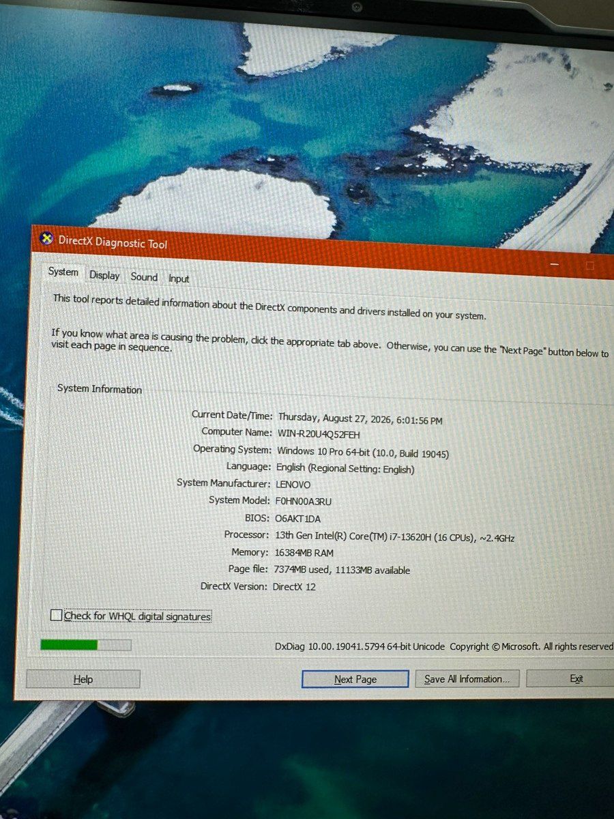
Task: Click the Computer Name label
Action: (x=237, y=431)
